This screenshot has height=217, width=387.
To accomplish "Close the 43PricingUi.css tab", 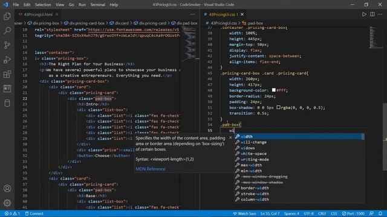I will click(x=242, y=14).
